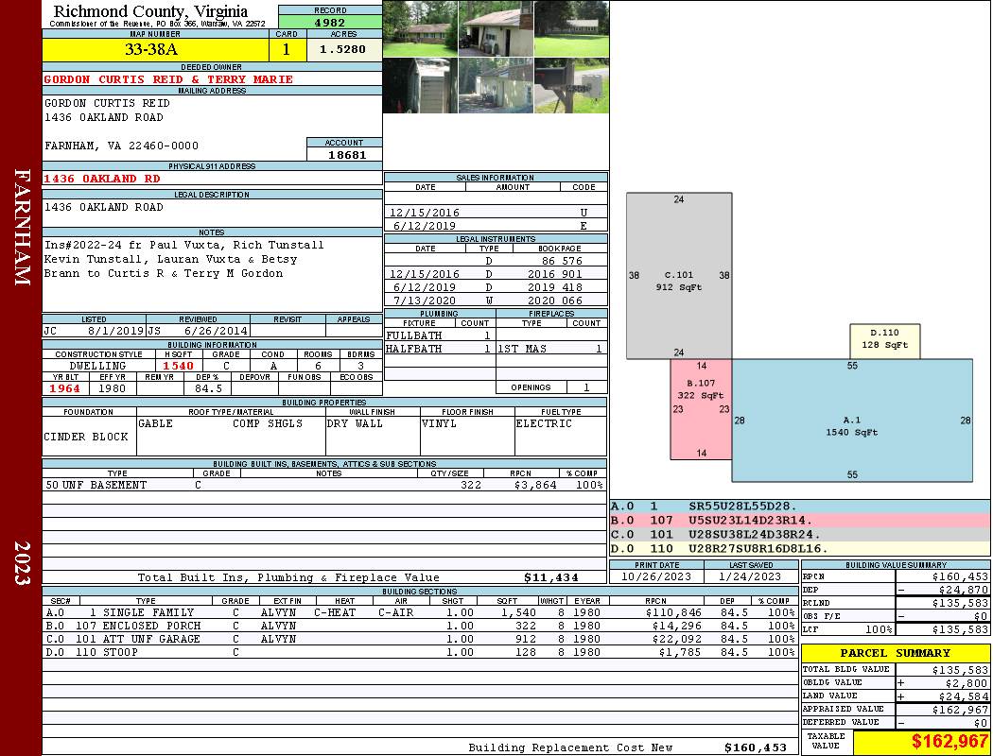Click the DRY WALL wall finish value

(355, 423)
